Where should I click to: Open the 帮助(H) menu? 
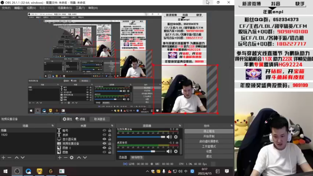[93, 8]
